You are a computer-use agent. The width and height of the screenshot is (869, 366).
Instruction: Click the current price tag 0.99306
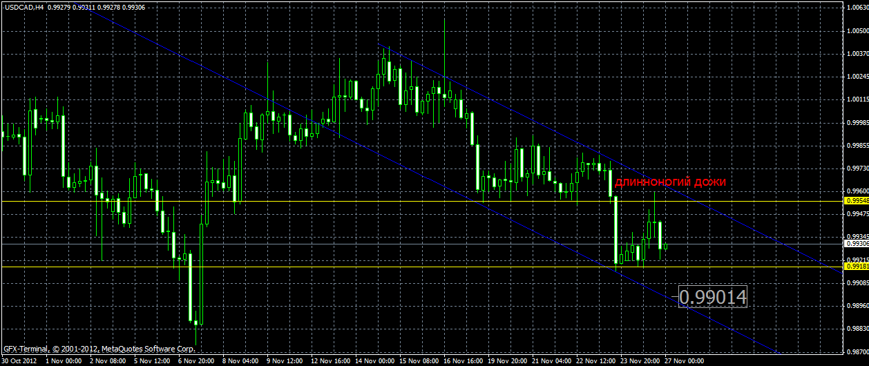[x=857, y=243]
